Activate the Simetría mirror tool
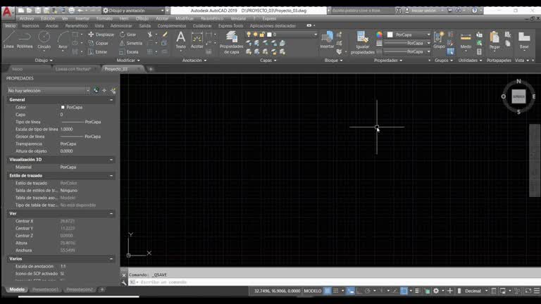Screen dimensions: 541x304 131,43
